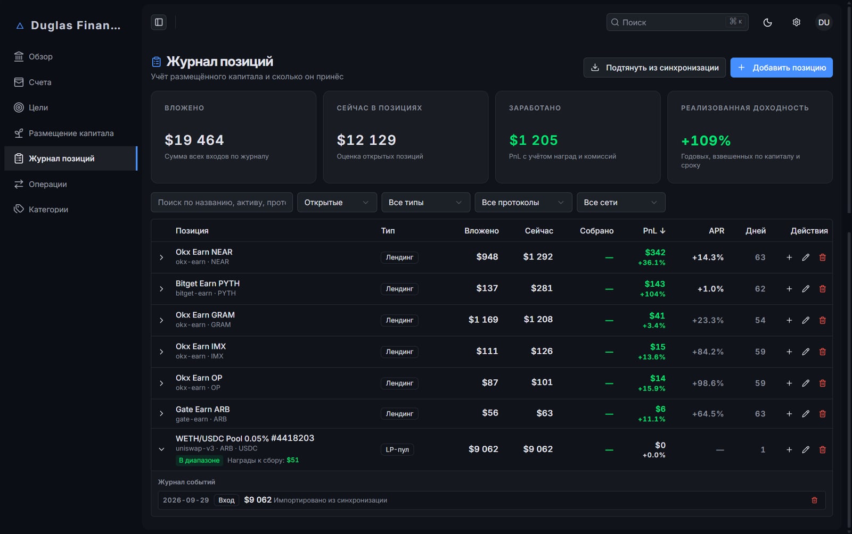Go to Размещение капитала in sidebar
This screenshot has height=534, width=852.
(70, 133)
